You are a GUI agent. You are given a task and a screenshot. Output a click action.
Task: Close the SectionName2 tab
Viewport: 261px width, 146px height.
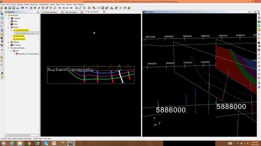click(104, 12)
